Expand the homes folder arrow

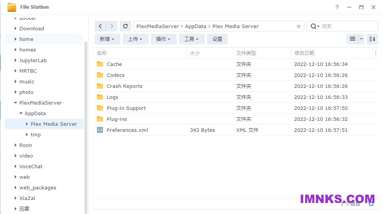coord(15,50)
